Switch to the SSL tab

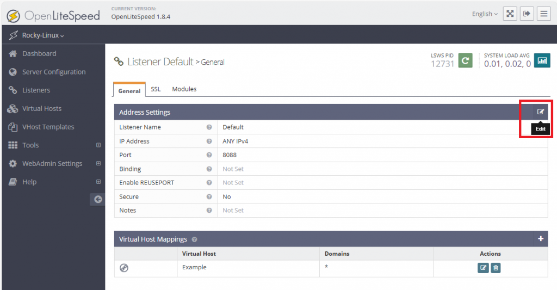(156, 89)
